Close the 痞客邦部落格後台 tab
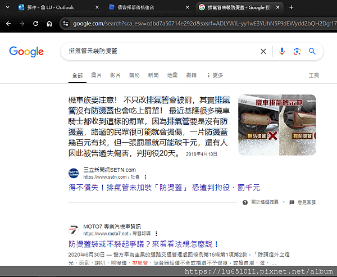 click(188, 7)
